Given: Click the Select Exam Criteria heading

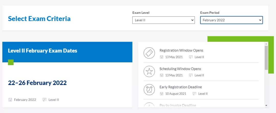Looking at the screenshot, I should coord(39,19).
